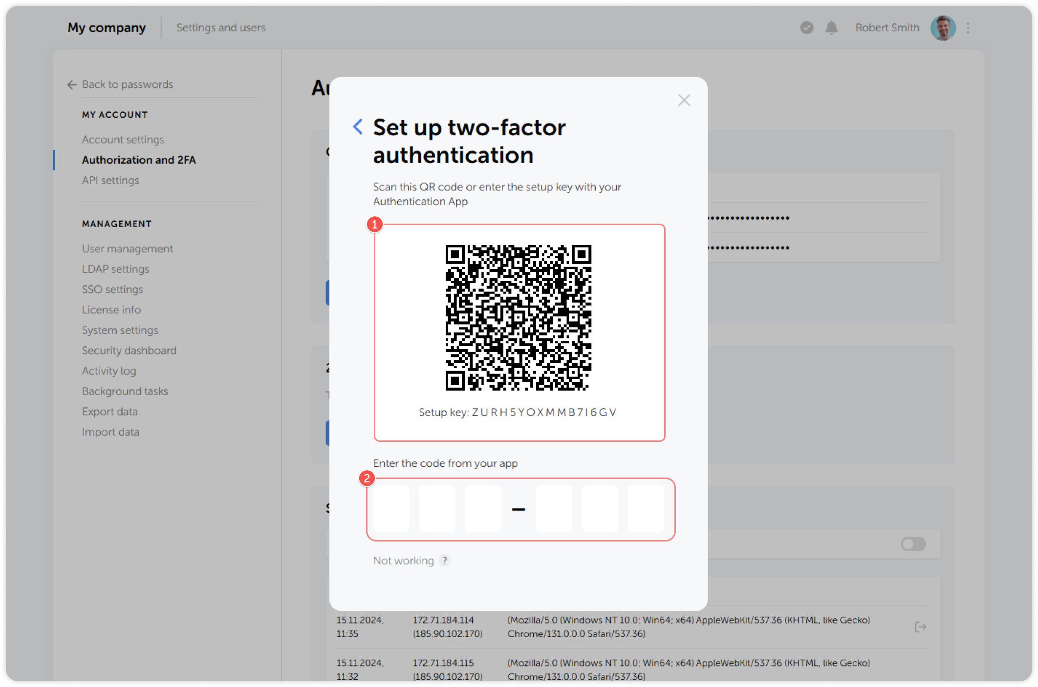Click the status checkmark icon in the top bar
This screenshot has width=1038, height=687.
coord(806,28)
